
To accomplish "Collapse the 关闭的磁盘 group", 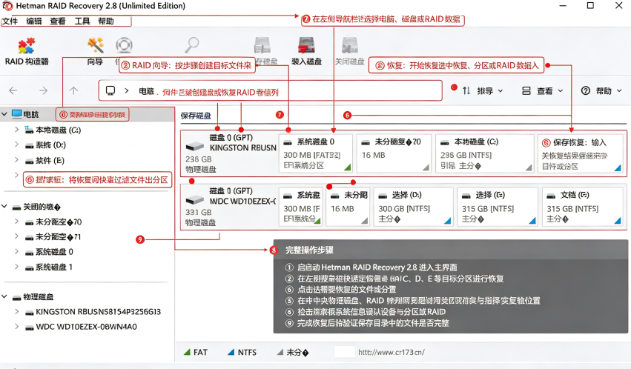I will pyautogui.click(x=4, y=207).
